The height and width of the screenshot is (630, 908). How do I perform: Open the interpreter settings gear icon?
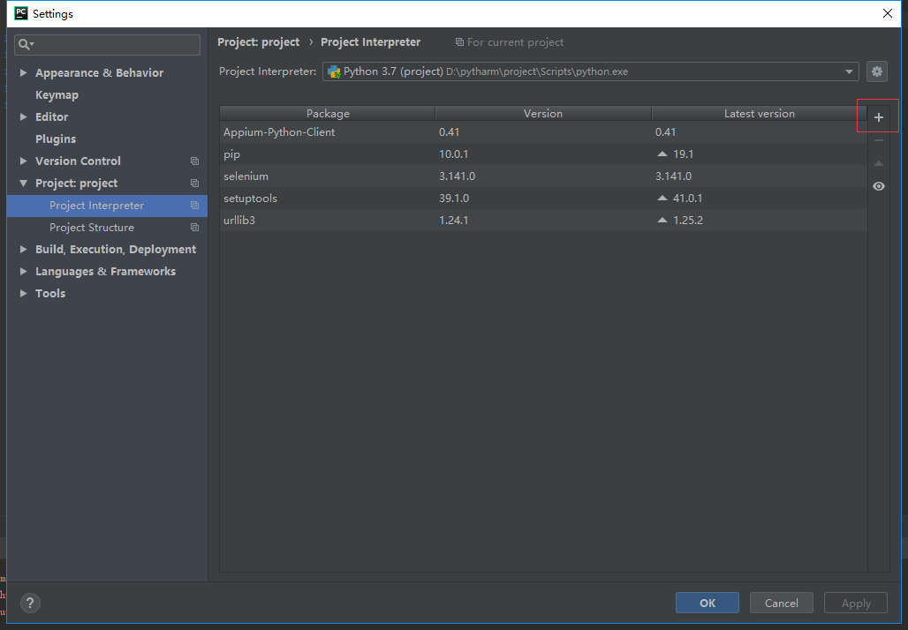876,71
